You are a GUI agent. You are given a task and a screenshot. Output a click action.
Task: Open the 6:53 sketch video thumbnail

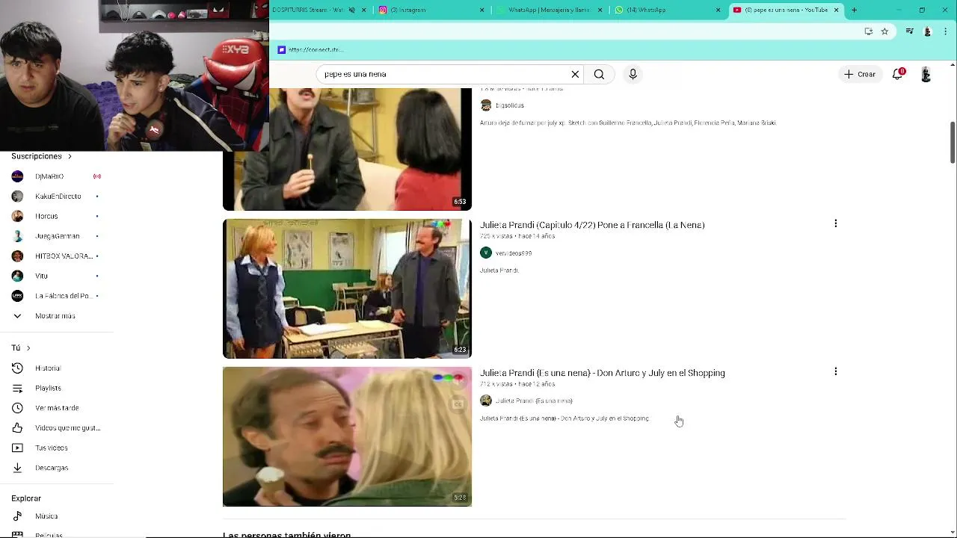347,149
